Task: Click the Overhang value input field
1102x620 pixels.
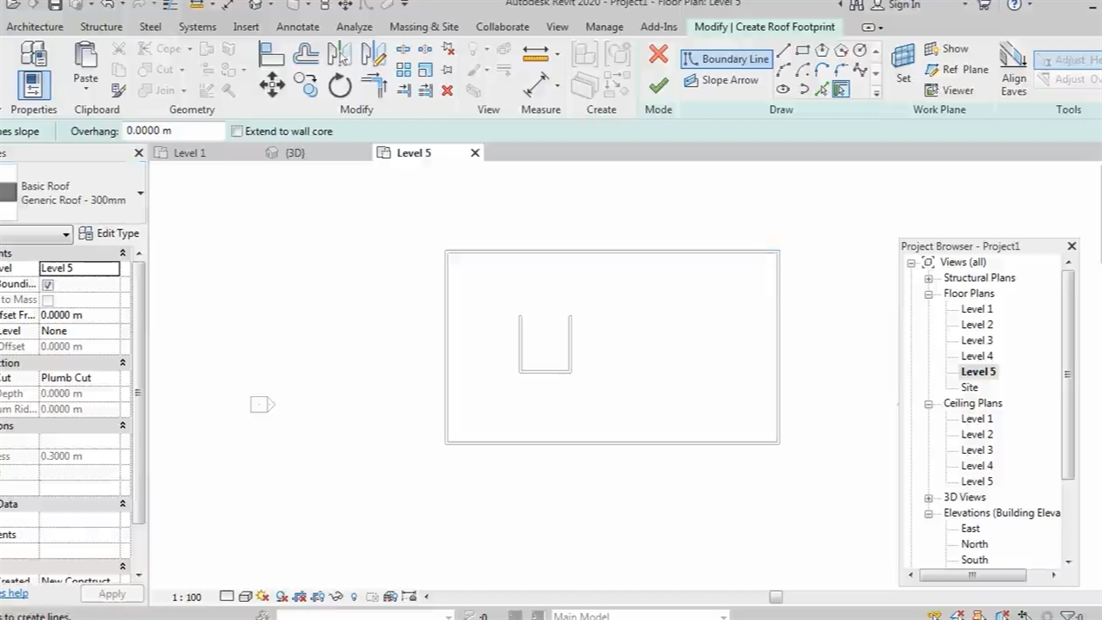Action: (x=172, y=132)
